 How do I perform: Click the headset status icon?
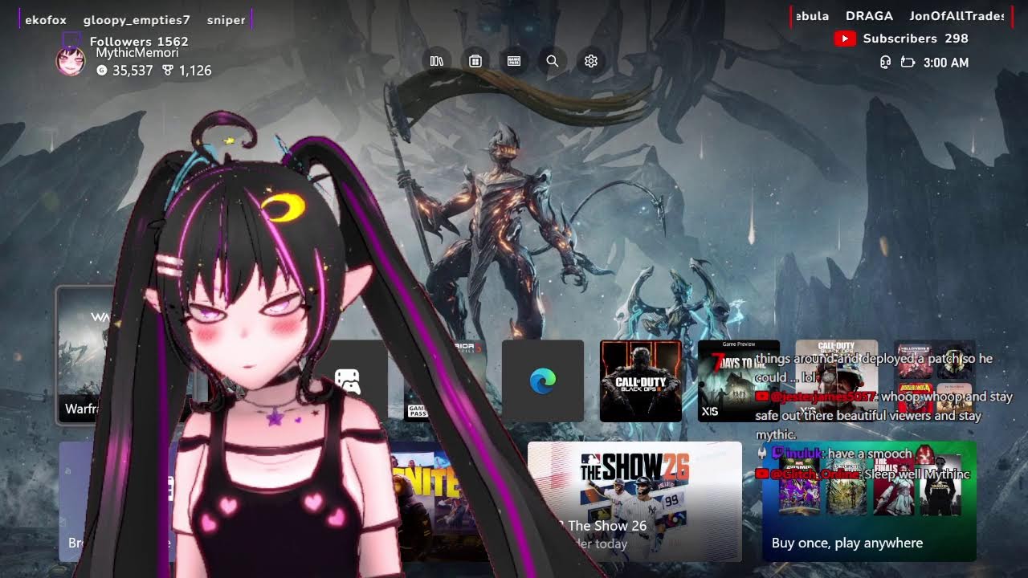(885, 63)
